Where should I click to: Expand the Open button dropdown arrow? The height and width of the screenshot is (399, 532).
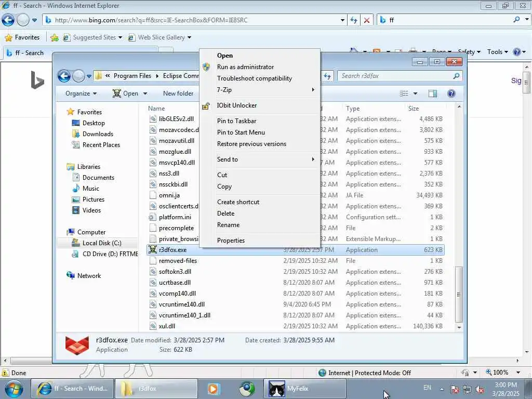[145, 94]
